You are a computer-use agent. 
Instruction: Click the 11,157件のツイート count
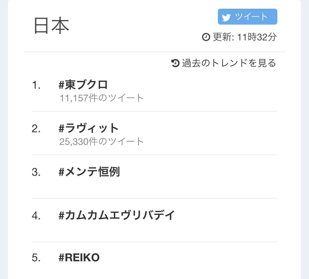pyautogui.click(x=101, y=98)
